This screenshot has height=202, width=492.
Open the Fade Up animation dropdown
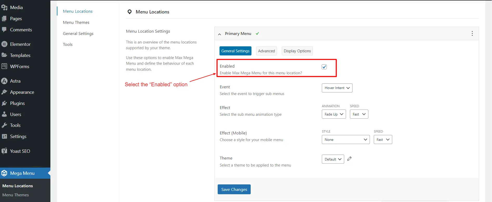coord(334,114)
